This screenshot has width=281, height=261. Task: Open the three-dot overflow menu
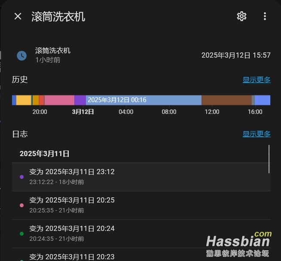265,16
